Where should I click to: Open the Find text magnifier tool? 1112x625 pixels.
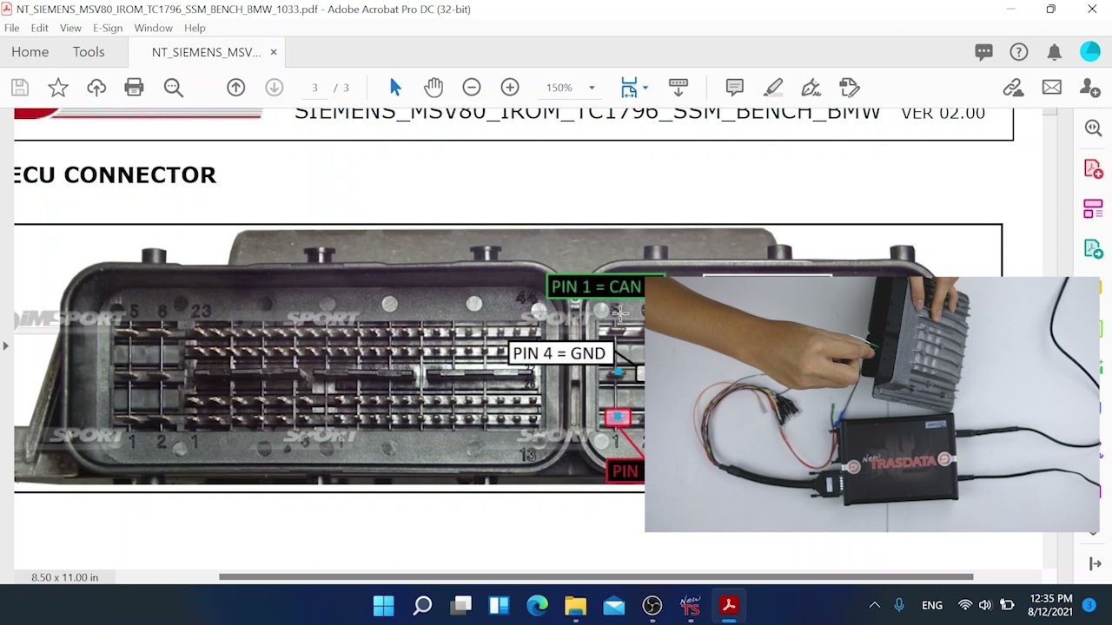click(x=173, y=88)
